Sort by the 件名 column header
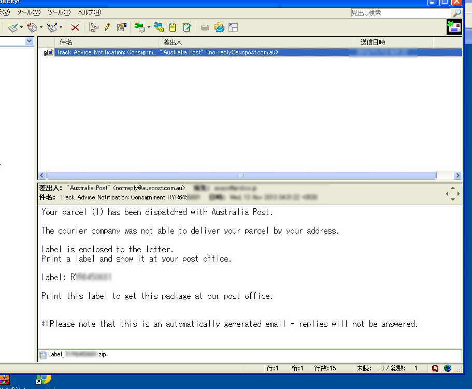This screenshot has height=389, width=472. [106, 42]
